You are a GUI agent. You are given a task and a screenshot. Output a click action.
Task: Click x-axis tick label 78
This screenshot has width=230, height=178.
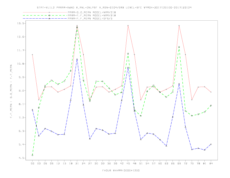point(198,163)
